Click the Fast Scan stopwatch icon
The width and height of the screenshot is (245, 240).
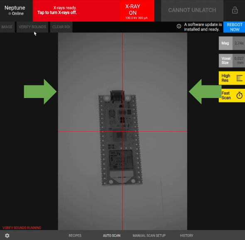click(x=239, y=96)
